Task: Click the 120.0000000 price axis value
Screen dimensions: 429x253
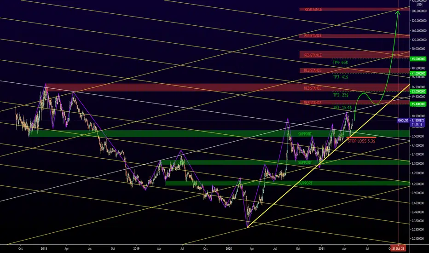Action: pyautogui.click(x=419, y=40)
